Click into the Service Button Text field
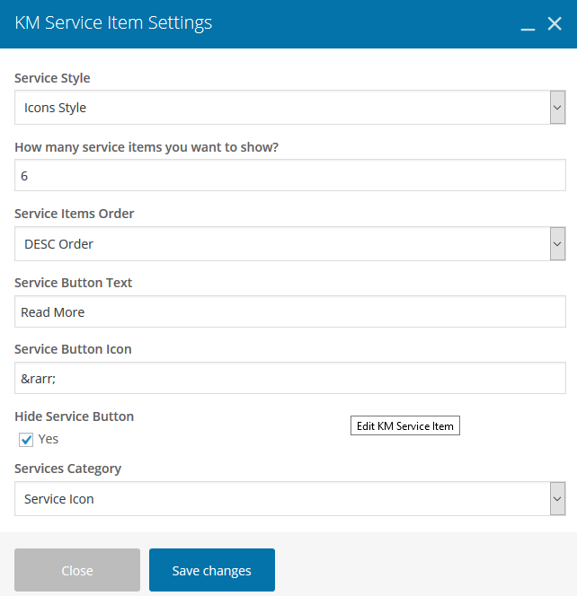The image size is (577, 596). tap(289, 312)
